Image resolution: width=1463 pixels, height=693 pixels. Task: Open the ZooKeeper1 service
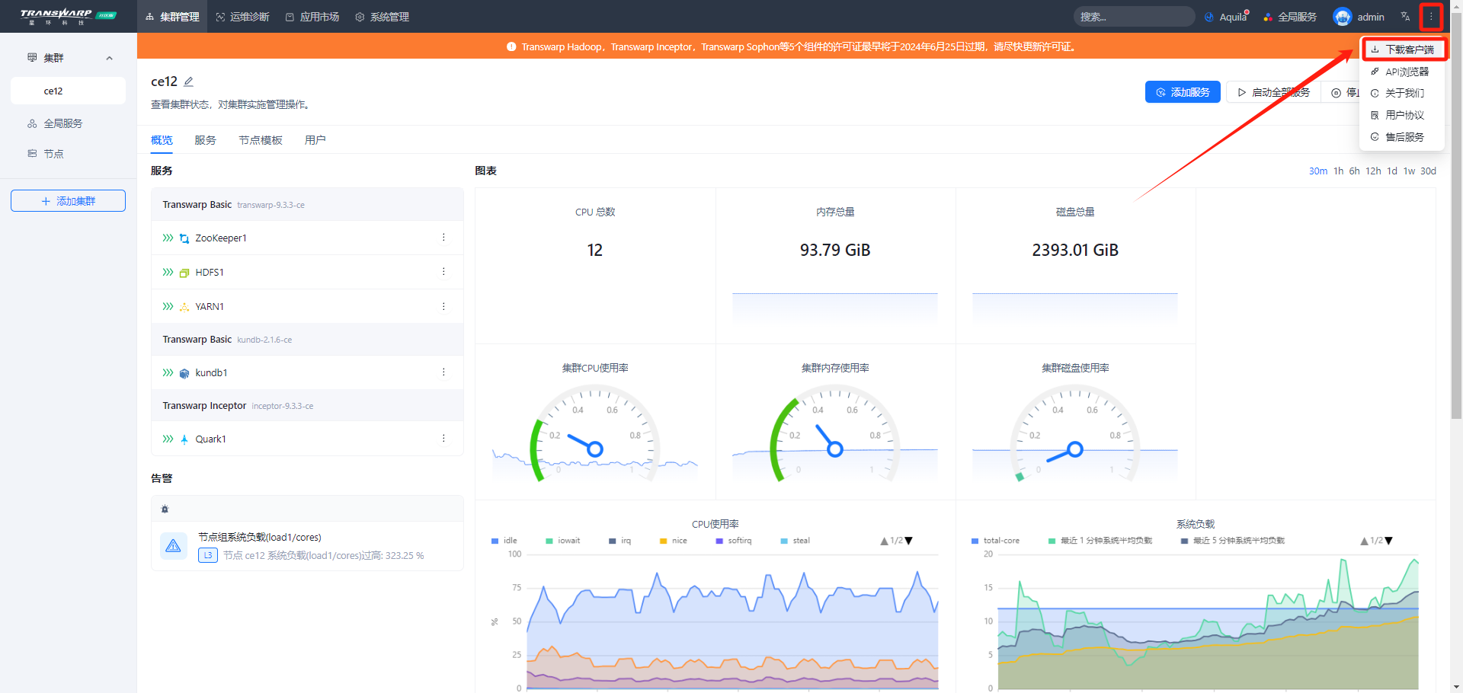pyautogui.click(x=221, y=238)
